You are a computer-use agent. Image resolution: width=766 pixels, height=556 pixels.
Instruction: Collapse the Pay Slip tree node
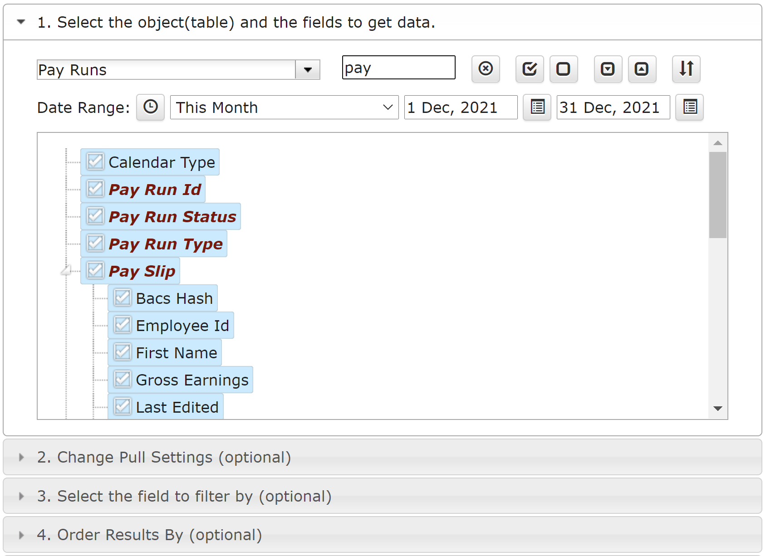click(66, 271)
